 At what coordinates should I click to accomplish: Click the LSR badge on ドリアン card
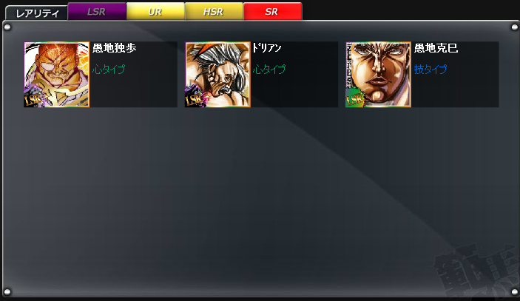[x=195, y=99]
